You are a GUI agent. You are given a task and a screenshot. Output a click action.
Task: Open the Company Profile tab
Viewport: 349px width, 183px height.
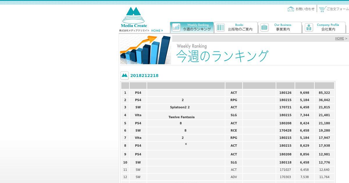324,27
